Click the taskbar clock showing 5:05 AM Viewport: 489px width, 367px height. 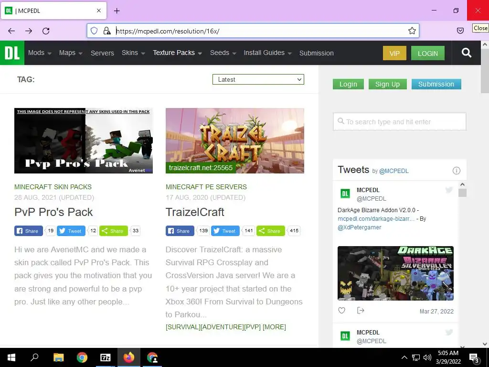click(x=448, y=357)
